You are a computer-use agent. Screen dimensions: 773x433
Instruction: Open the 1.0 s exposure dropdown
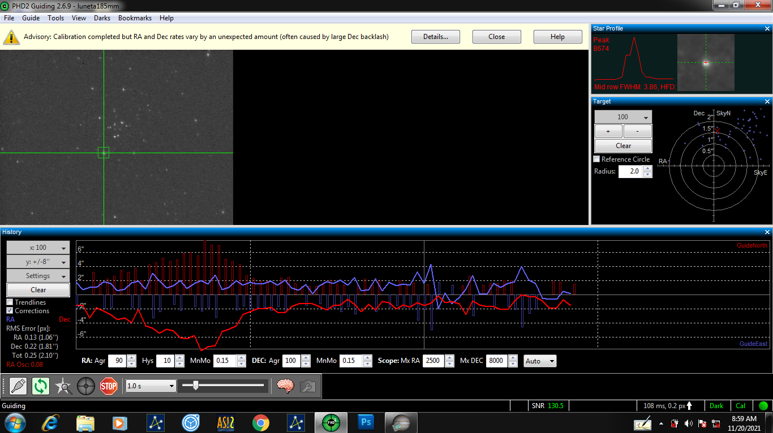pos(151,386)
